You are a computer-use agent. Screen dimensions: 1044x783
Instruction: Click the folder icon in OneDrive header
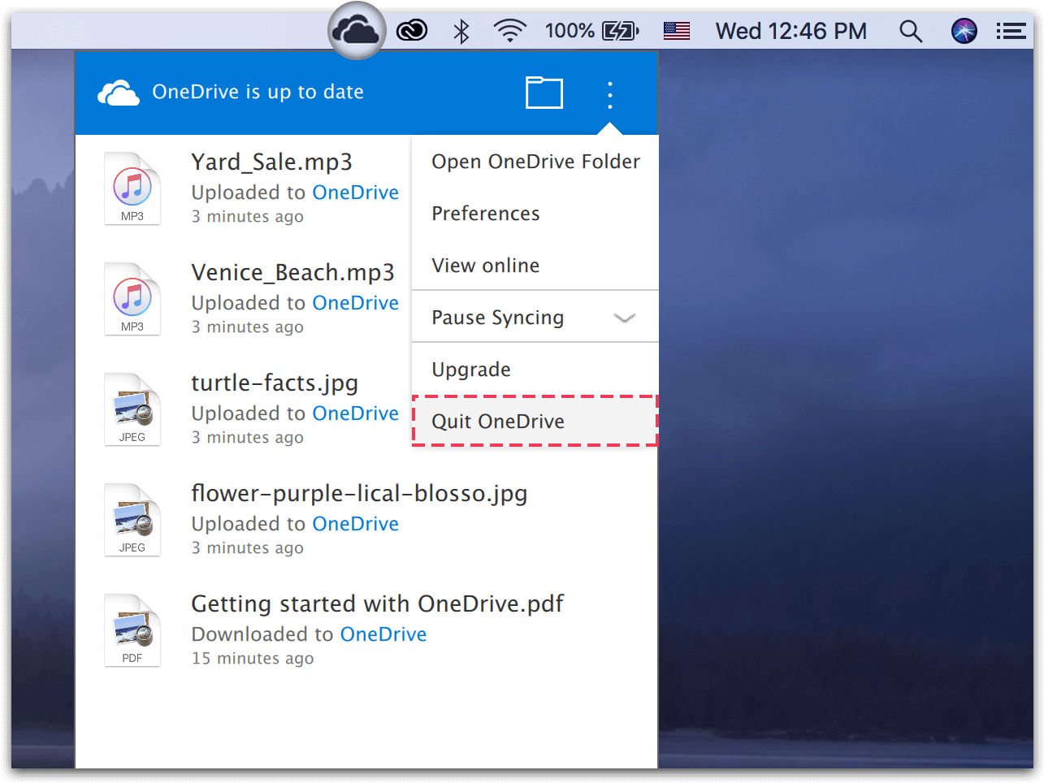(544, 92)
